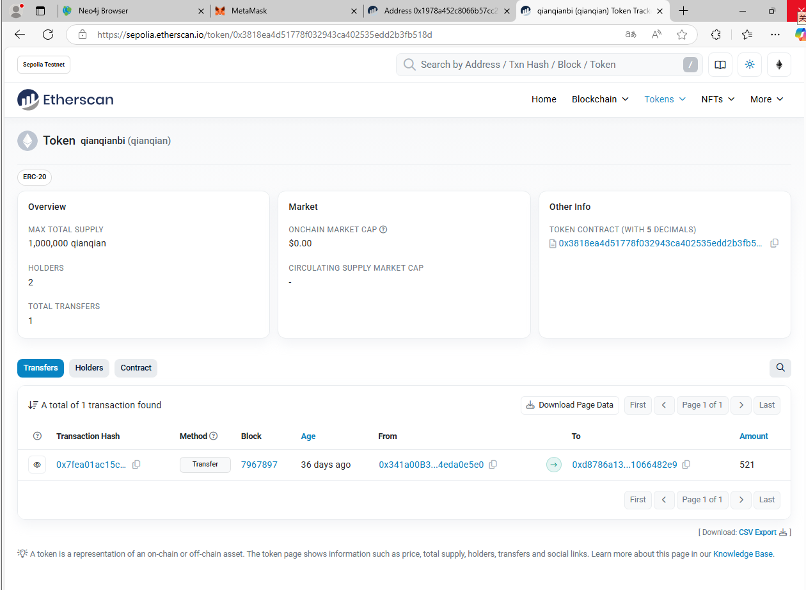The image size is (806, 590).
Task: View site information via the lock icon
Action: 82,35
